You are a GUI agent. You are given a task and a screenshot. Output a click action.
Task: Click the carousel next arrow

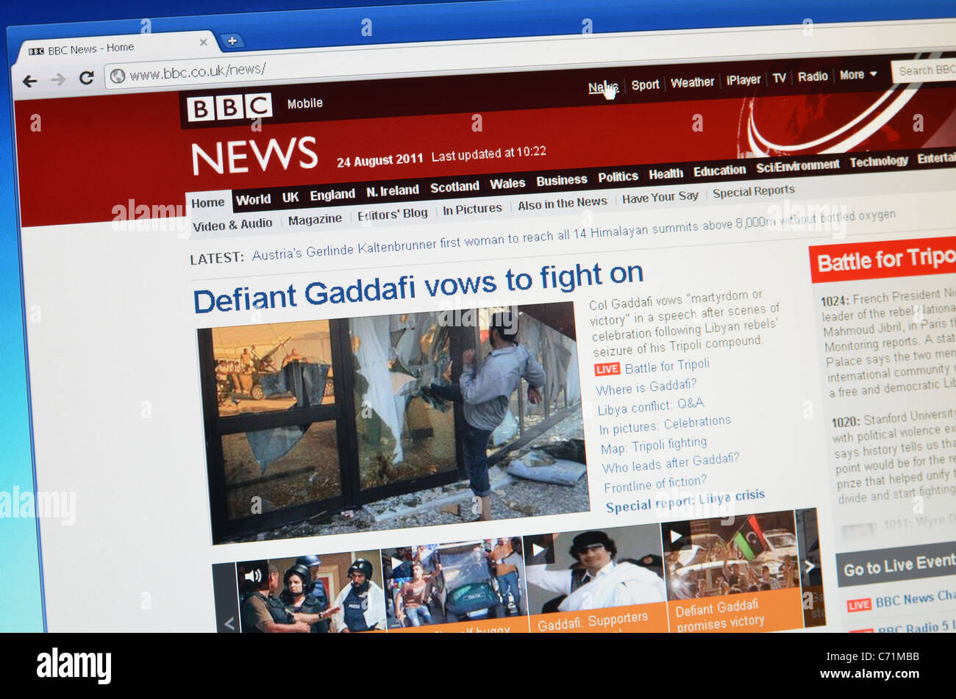coord(810,566)
